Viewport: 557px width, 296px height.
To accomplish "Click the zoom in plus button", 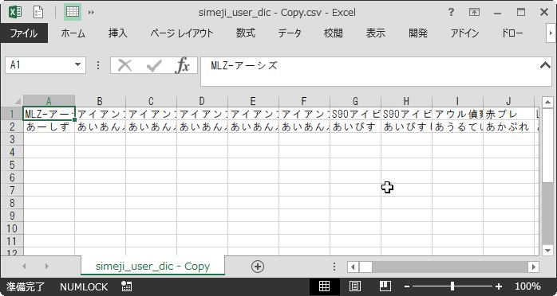I will coord(499,286).
